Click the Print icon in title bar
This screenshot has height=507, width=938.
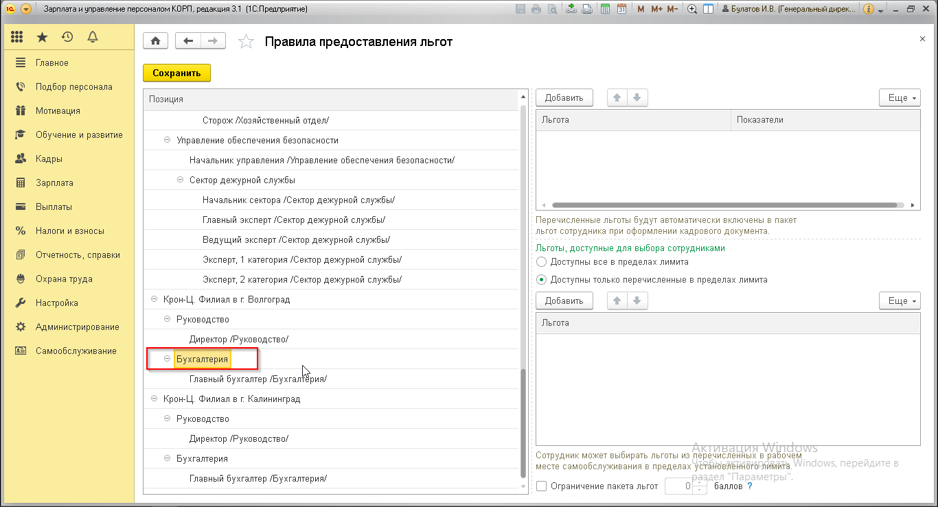click(x=536, y=10)
